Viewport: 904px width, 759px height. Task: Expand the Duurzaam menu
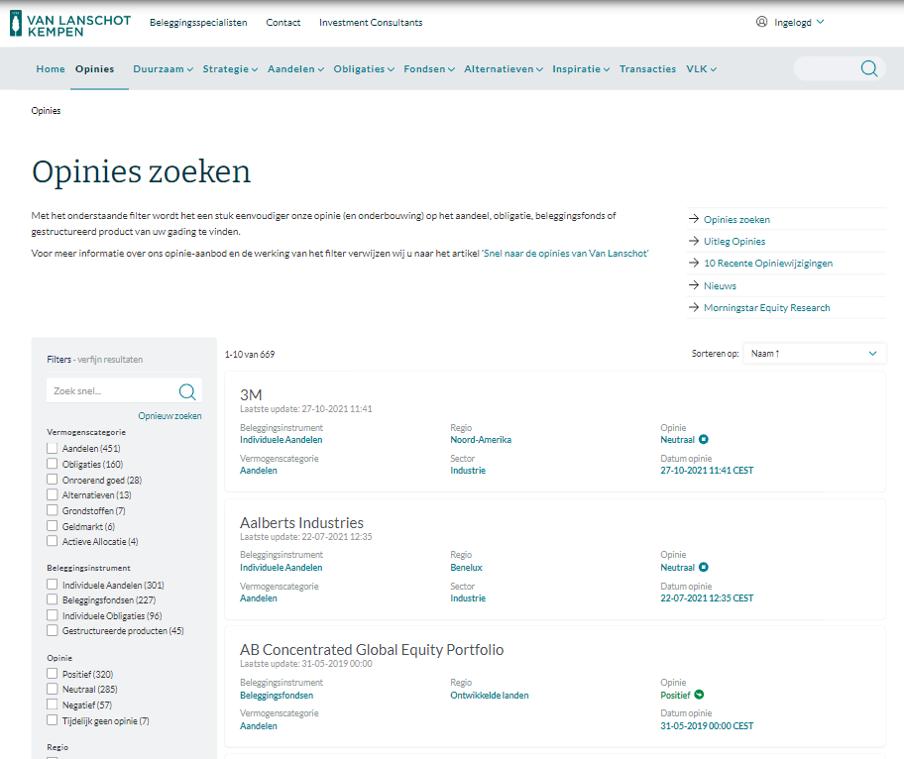pos(164,69)
